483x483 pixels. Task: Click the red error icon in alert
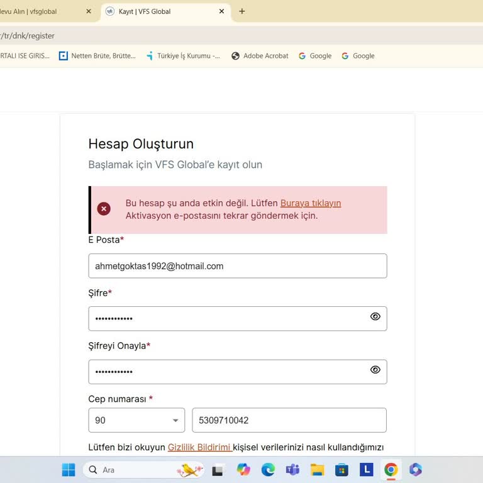point(104,209)
